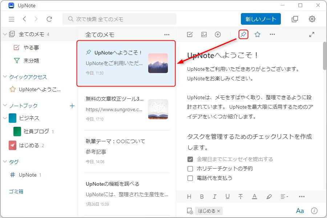
Task: Open note 無料の文章校正ツール3...
Action: pyautogui.click(x=127, y=109)
